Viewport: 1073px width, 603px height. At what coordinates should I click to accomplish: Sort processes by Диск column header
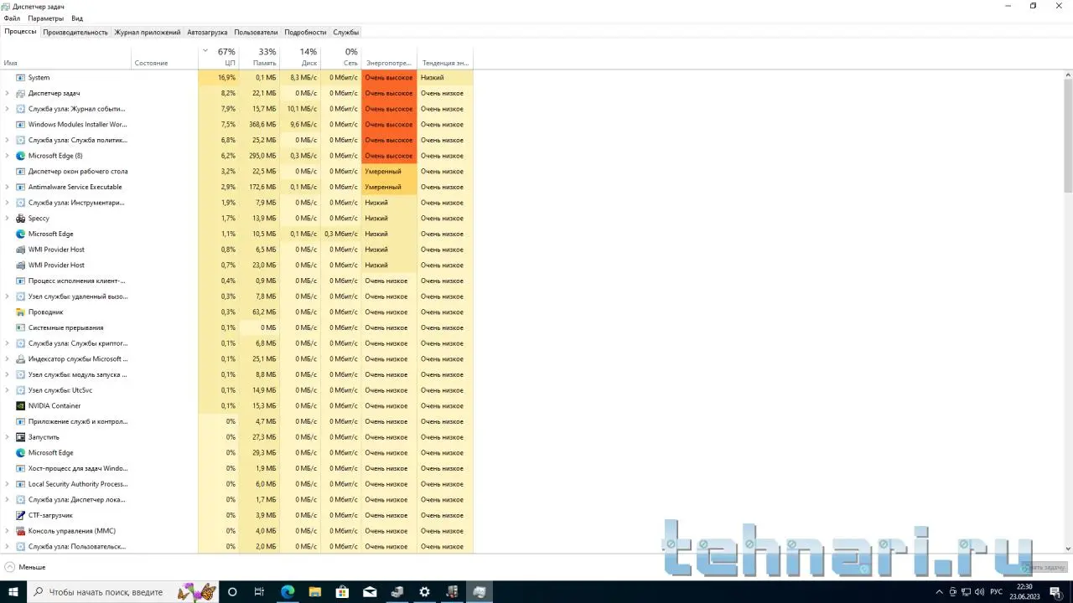300,57
